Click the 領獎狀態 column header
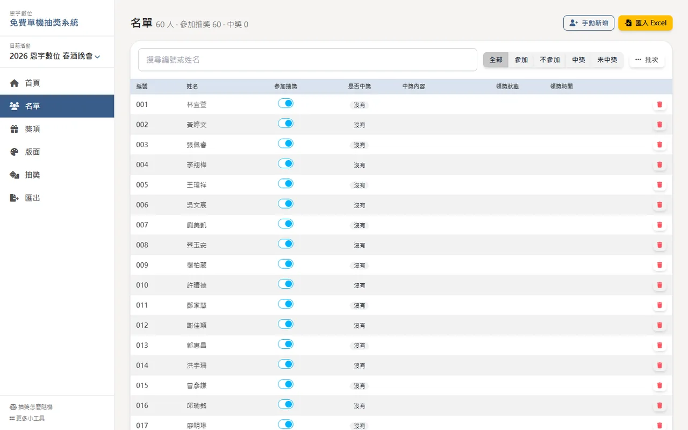The image size is (688, 430). 507,86
